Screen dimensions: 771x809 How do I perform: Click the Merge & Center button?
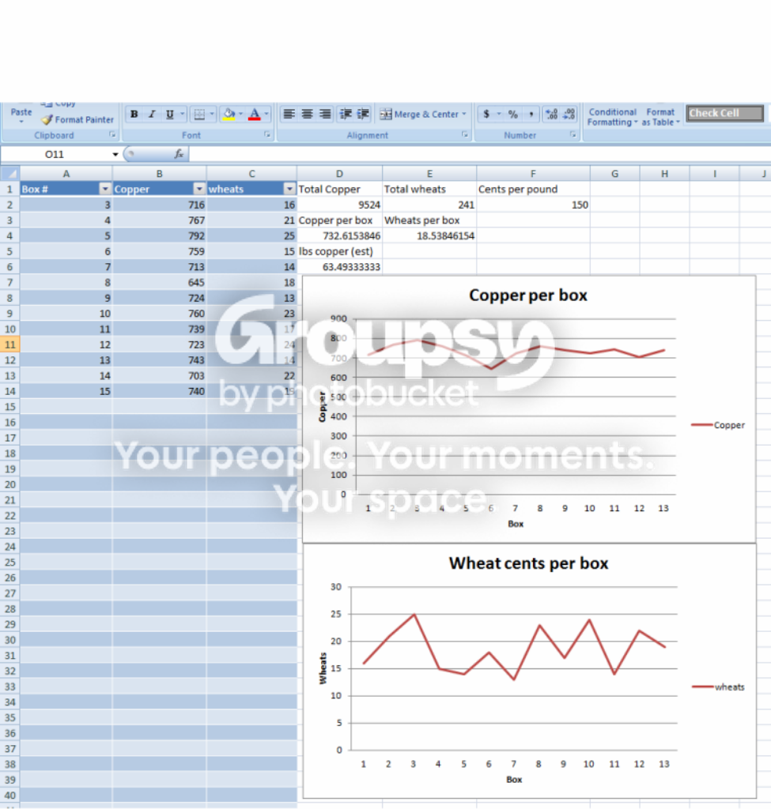pos(419,114)
